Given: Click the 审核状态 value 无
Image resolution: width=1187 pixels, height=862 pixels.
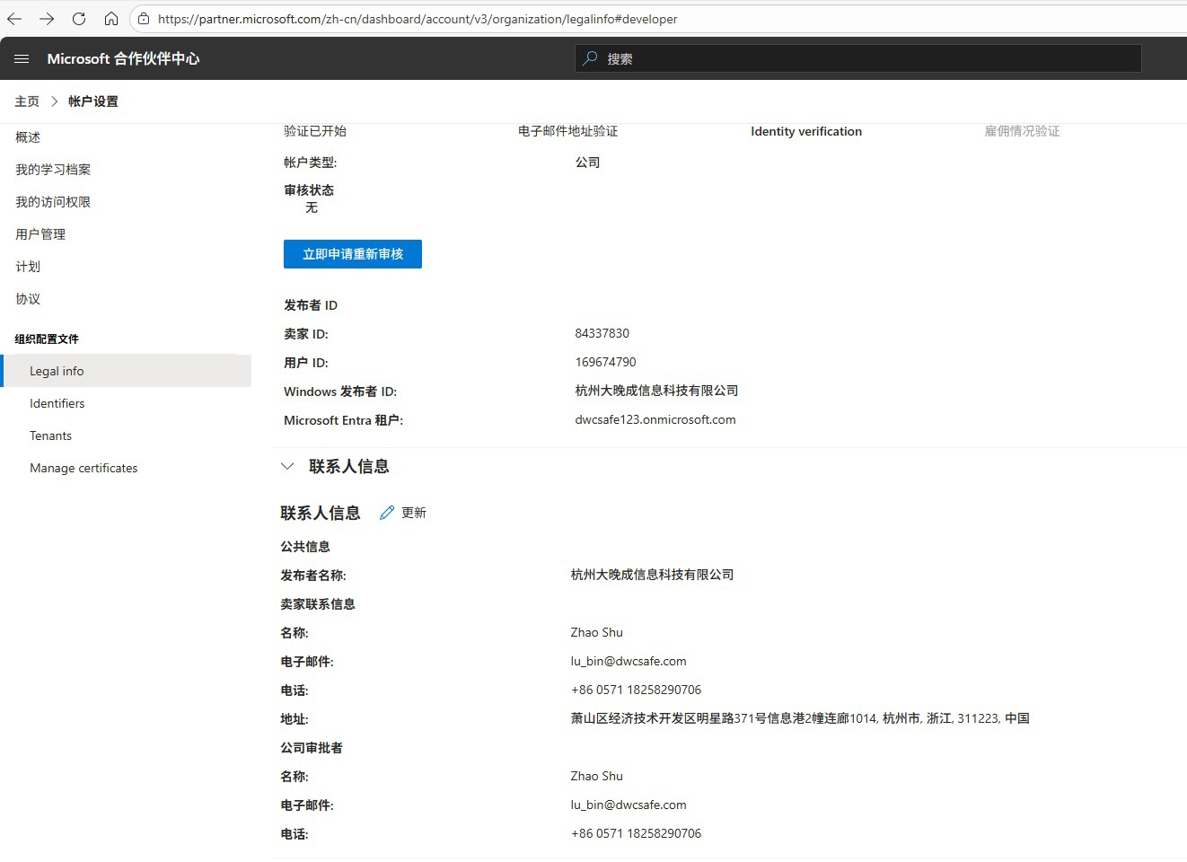Looking at the screenshot, I should coord(312,207).
